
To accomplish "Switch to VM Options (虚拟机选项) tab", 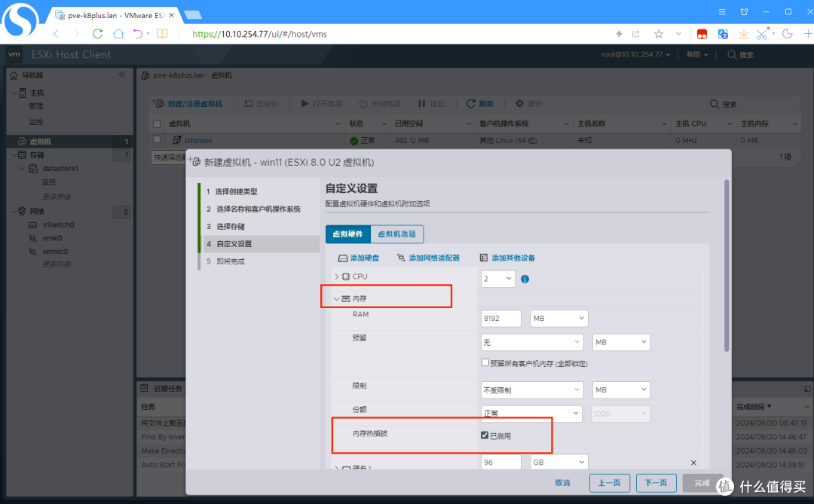I will [397, 234].
